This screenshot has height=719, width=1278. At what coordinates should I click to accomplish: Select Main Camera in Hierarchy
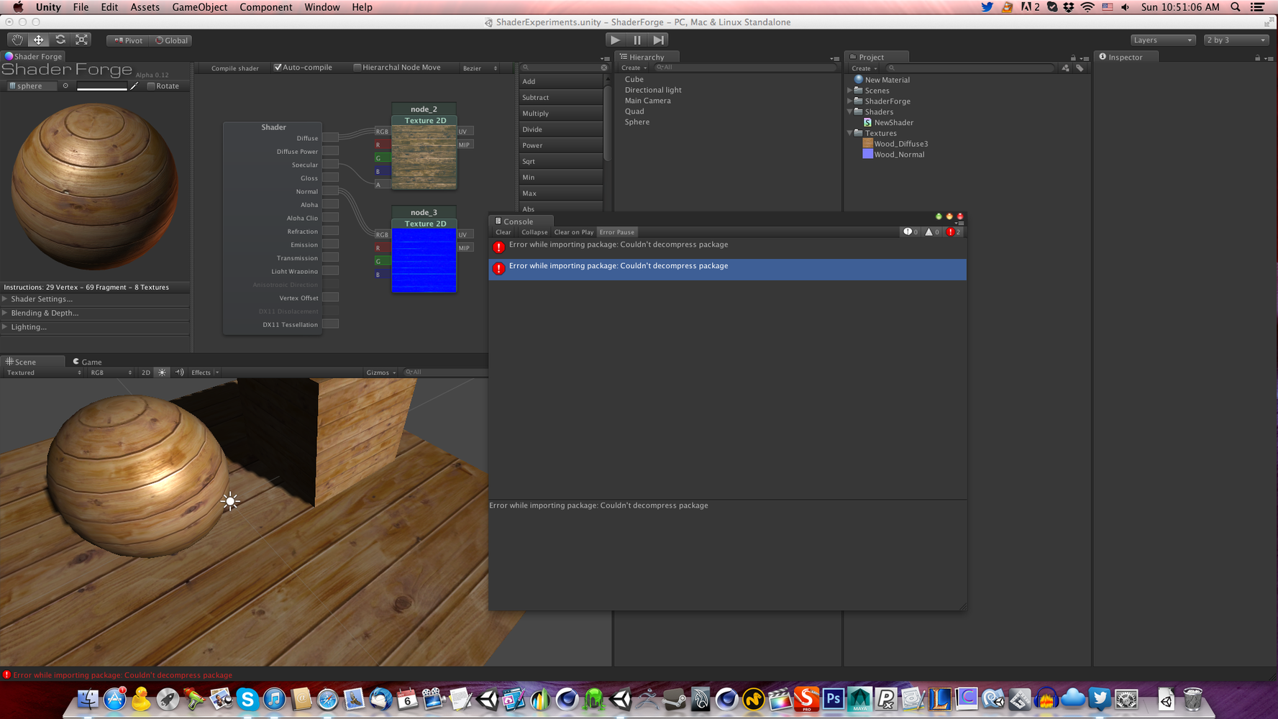pyautogui.click(x=647, y=101)
